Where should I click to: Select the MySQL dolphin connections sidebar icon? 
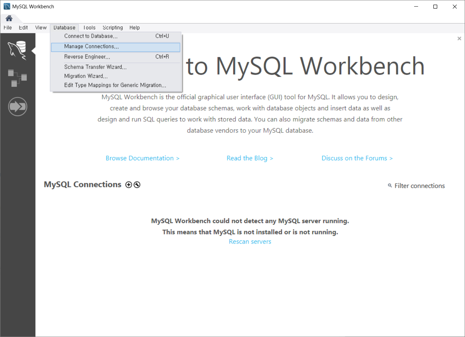pos(17,50)
